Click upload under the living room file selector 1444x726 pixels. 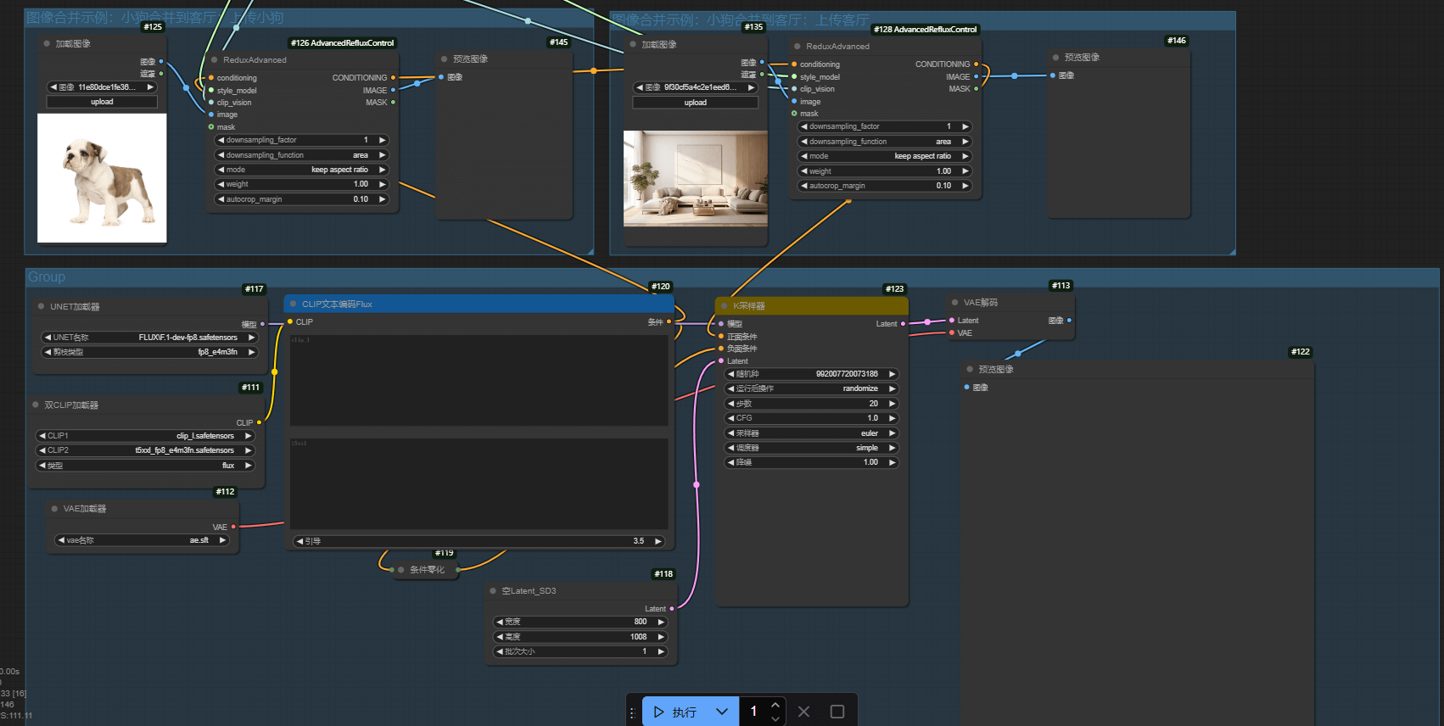(x=695, y=103)
